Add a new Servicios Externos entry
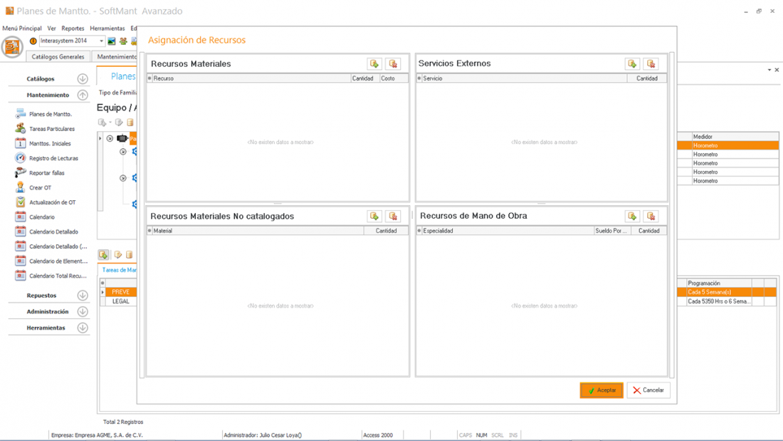 point(632,64)
